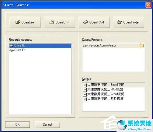Confirm with the OK button
Screen dimensions: 153x132
18,124
